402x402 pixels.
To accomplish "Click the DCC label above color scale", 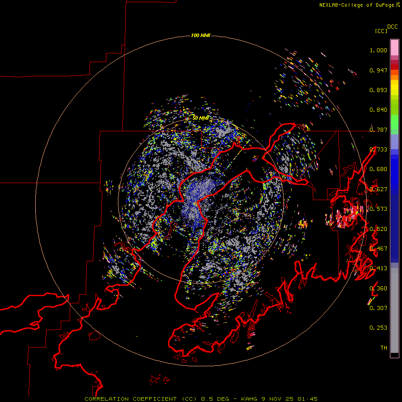I will click(392, 27).
